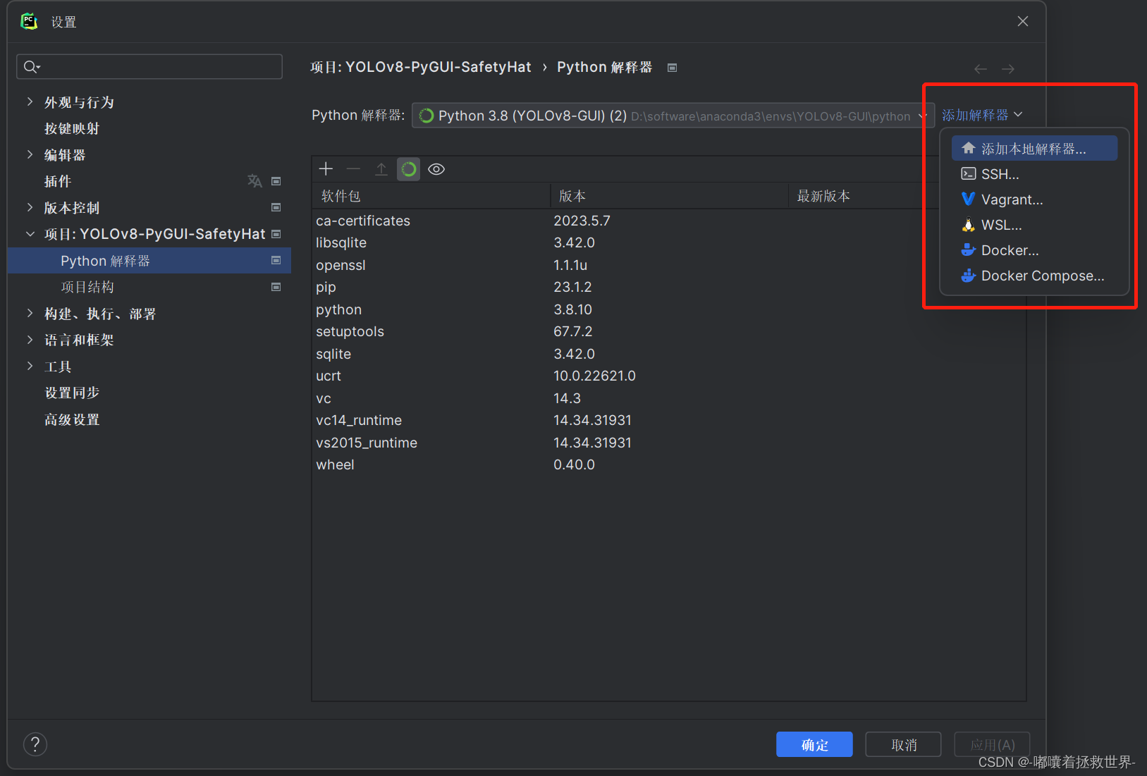Click project-level icon on 项目: YOLOv8-PyGUI-SafetyHat row
This screenshot has width=1147, height=776.
276,234
